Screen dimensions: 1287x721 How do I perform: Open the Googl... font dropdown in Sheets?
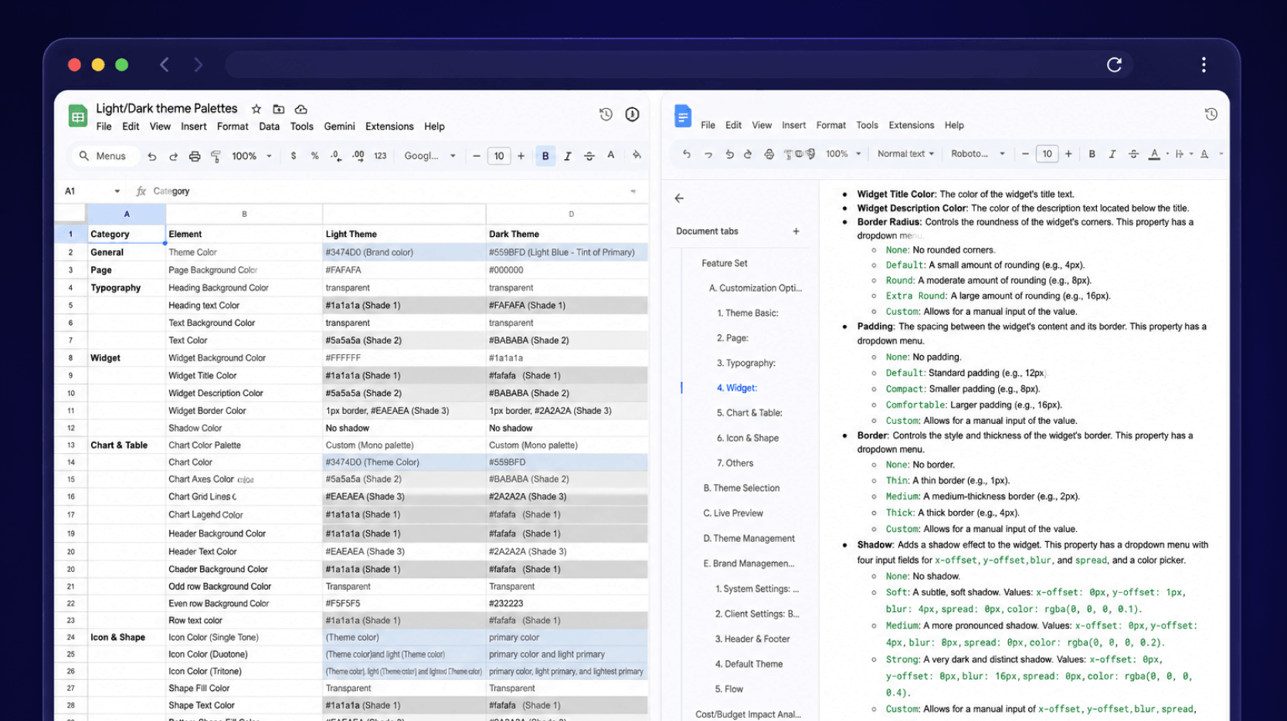(x=430, y=156)
